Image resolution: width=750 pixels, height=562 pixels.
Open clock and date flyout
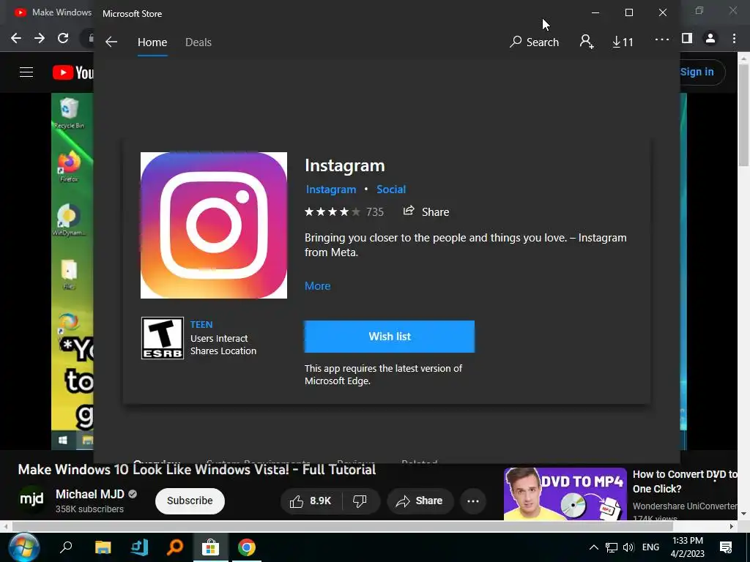687,547
